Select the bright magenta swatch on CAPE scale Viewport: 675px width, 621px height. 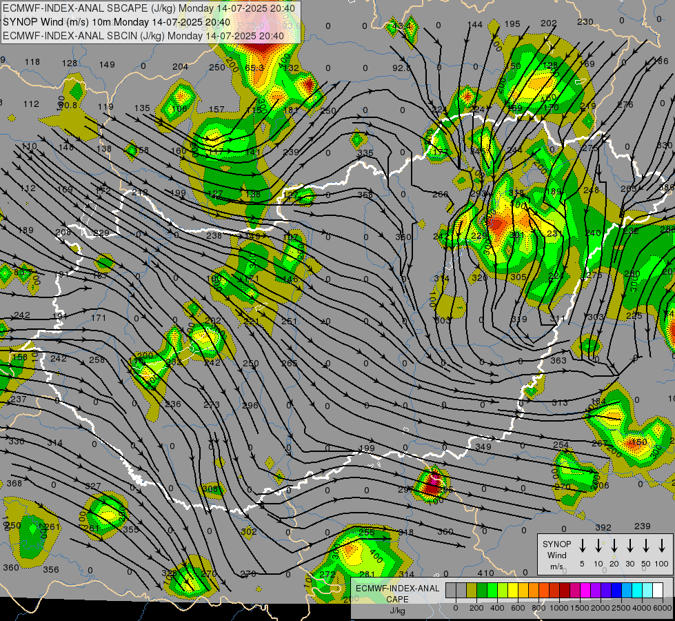586,590
